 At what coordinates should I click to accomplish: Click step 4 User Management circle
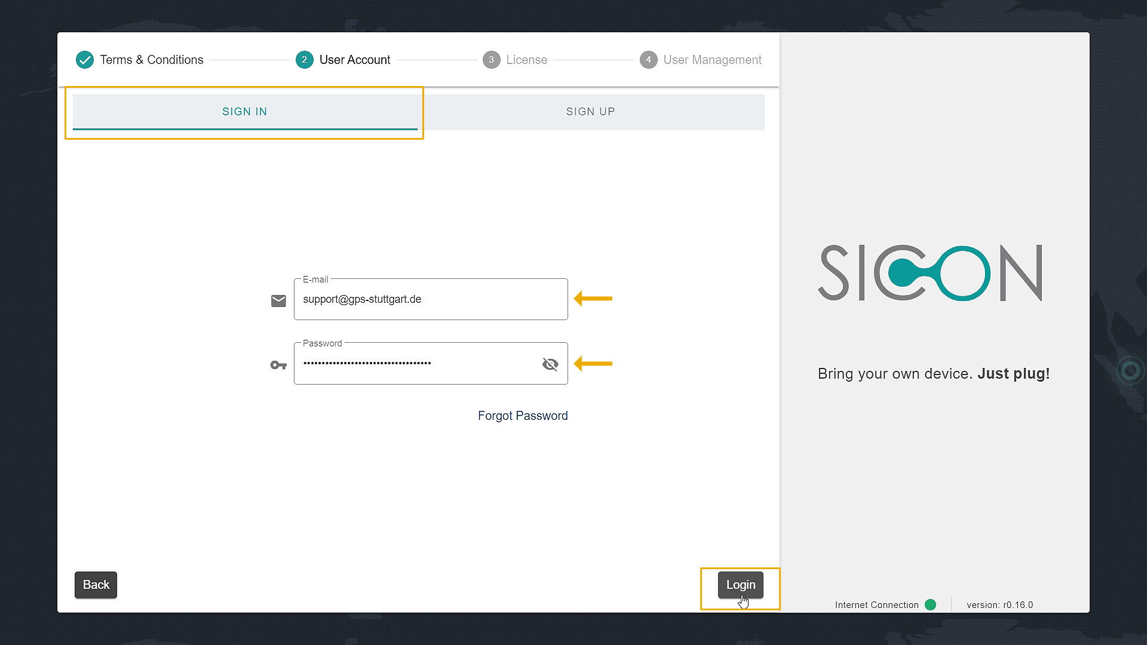tap(648, 60)
